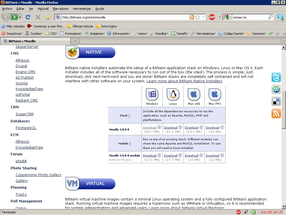Screen dimensions: 286x215
Task: Open the Código fuente dropdown menu
Action: pyautogui.click(x=232, y=34)
